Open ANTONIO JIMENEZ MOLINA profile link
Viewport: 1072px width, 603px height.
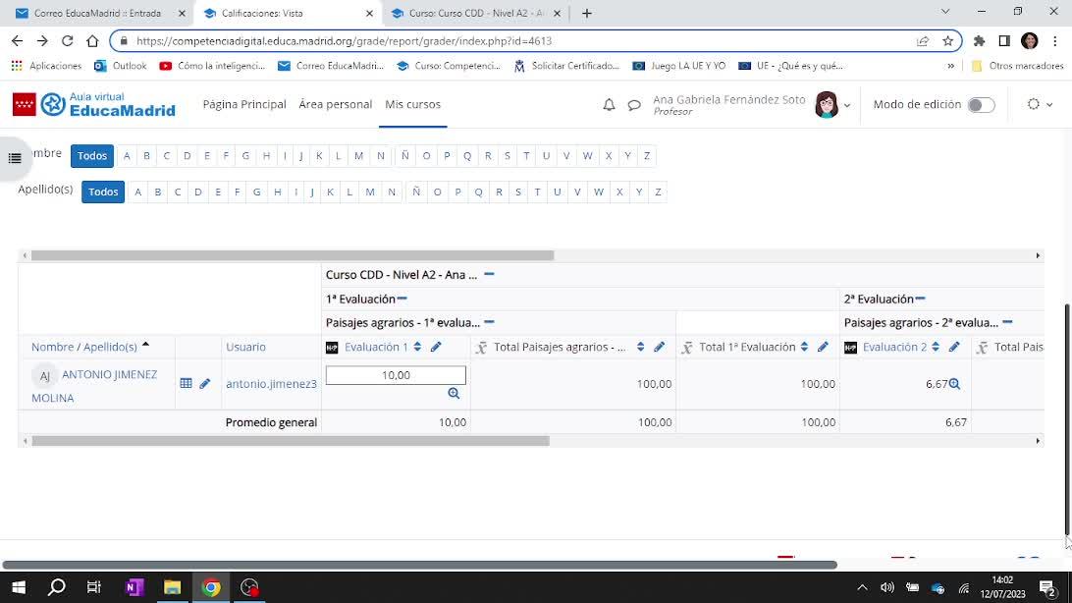click(x=94, y=386)
